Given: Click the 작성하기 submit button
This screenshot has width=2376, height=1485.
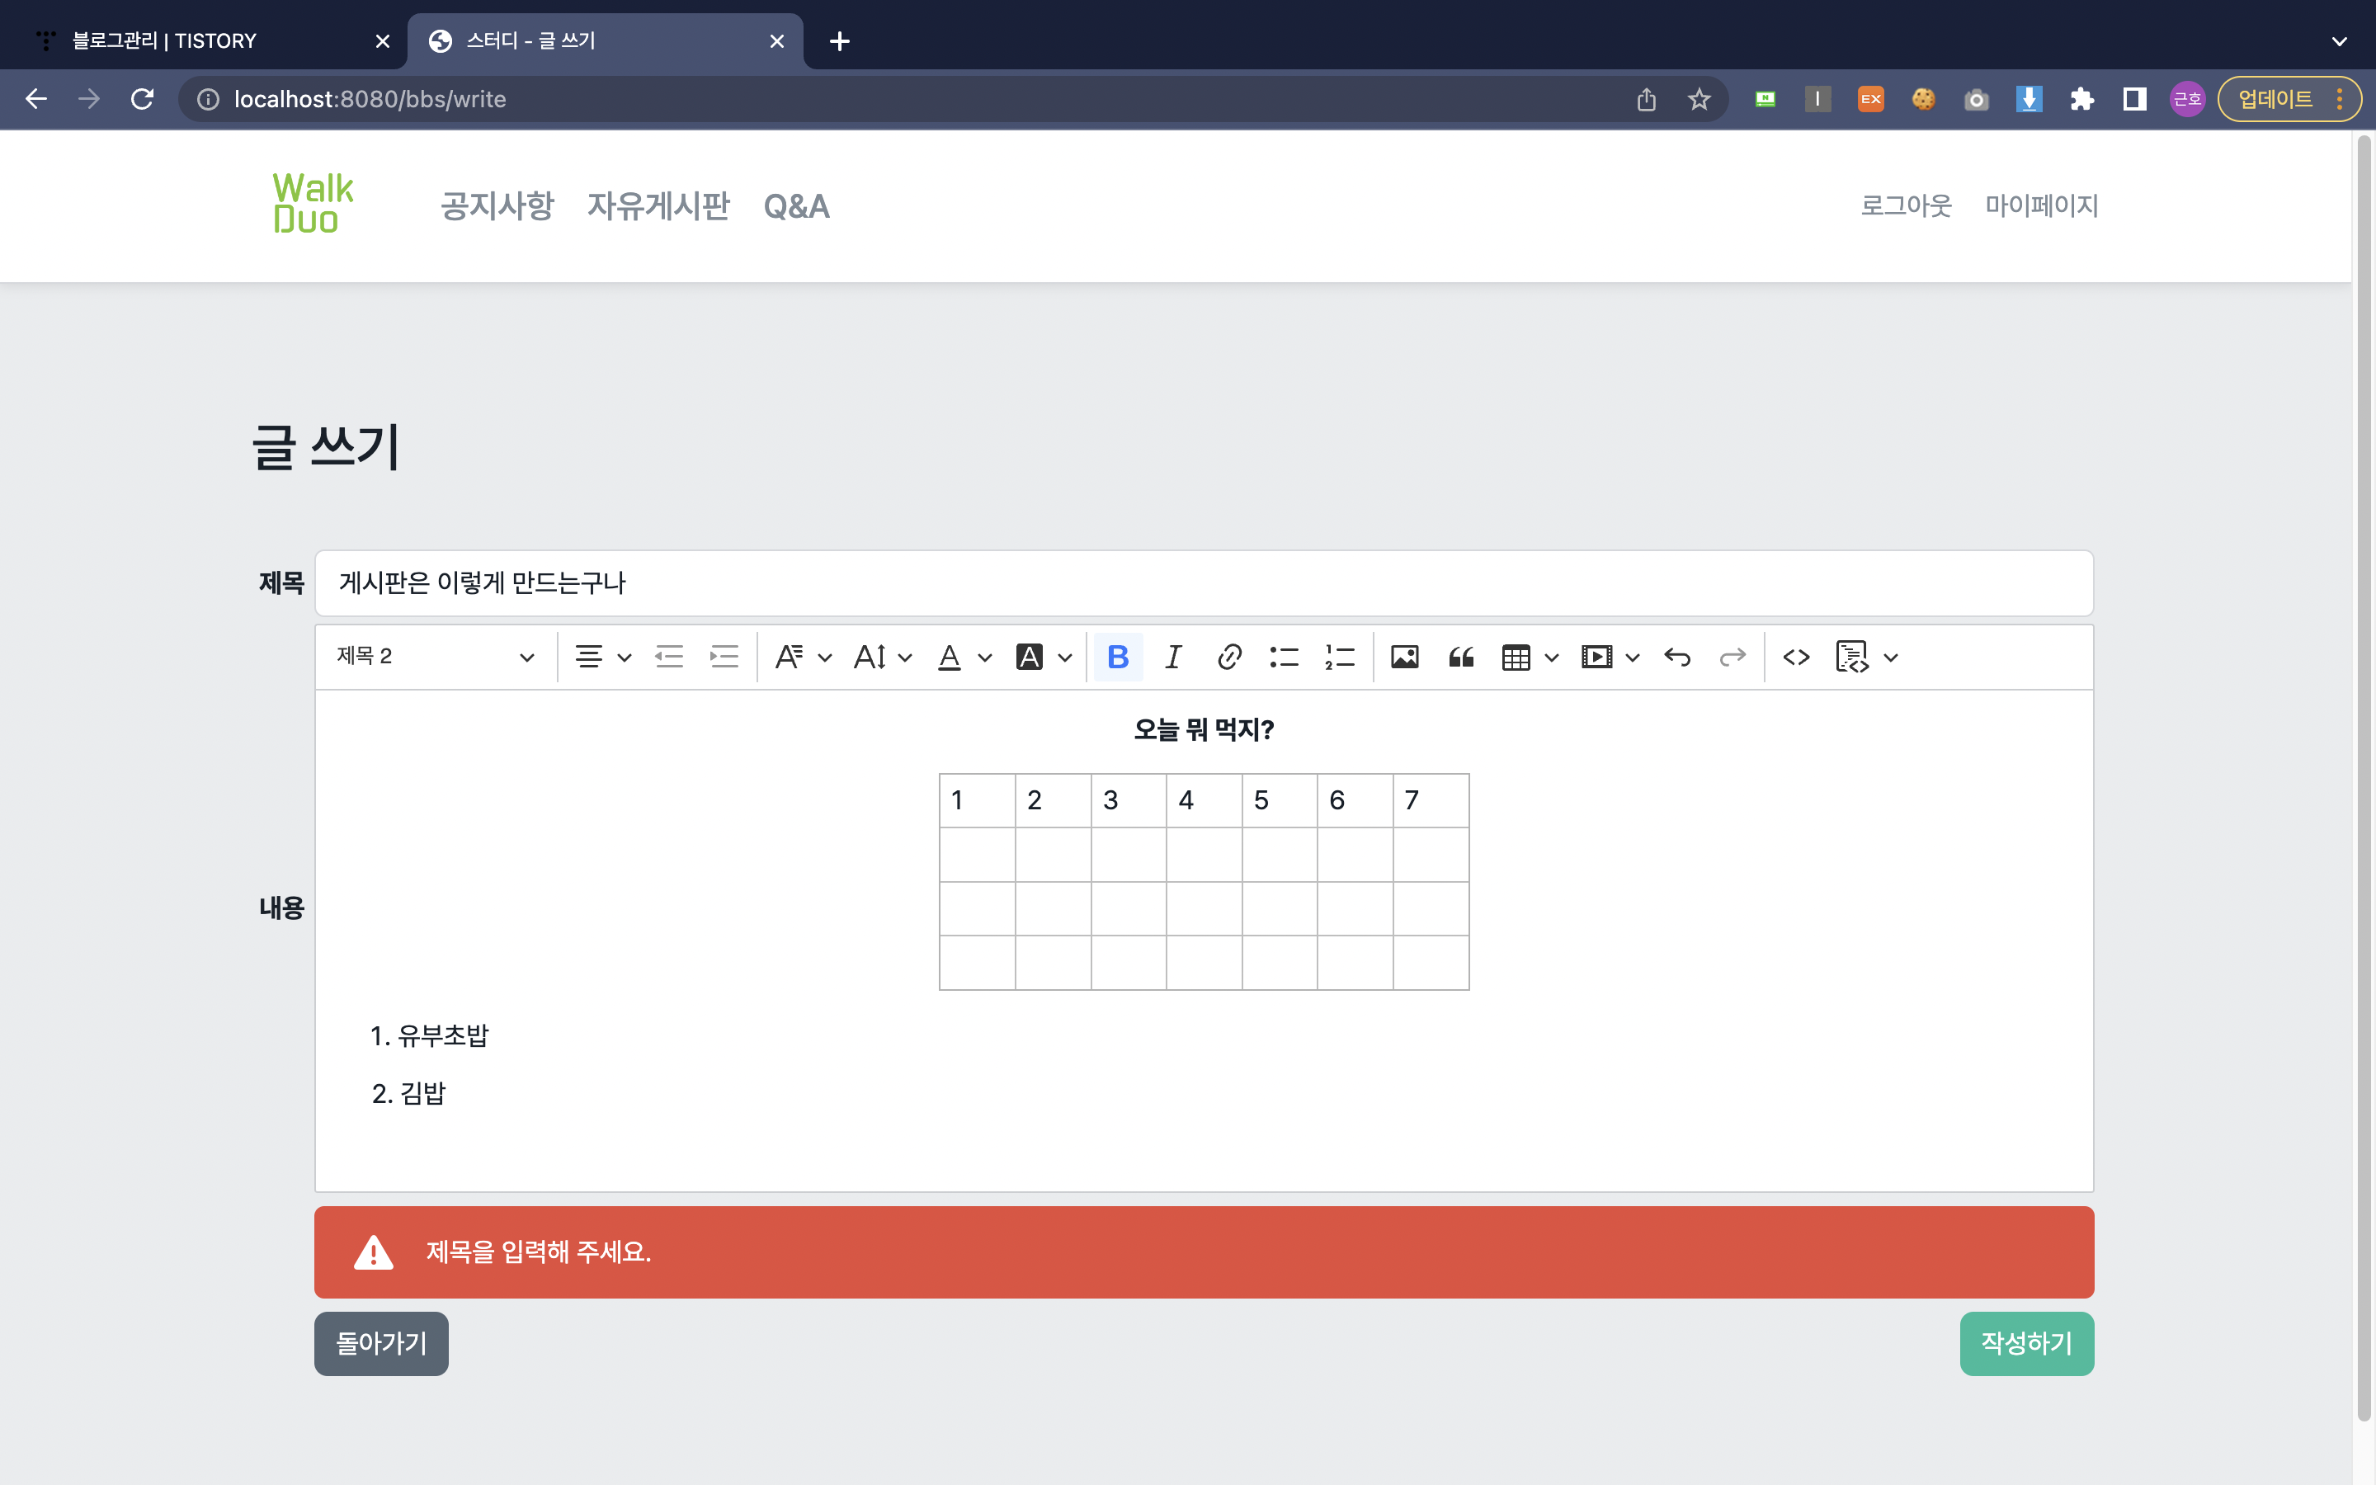Looking at the screenshot, I should [x=2025, y=1342].
